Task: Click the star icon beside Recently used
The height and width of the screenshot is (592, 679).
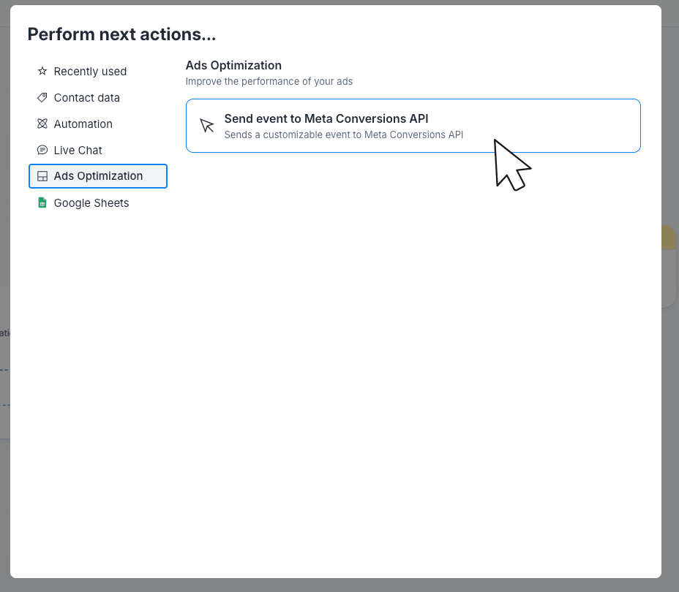Action: pos(42,71)
